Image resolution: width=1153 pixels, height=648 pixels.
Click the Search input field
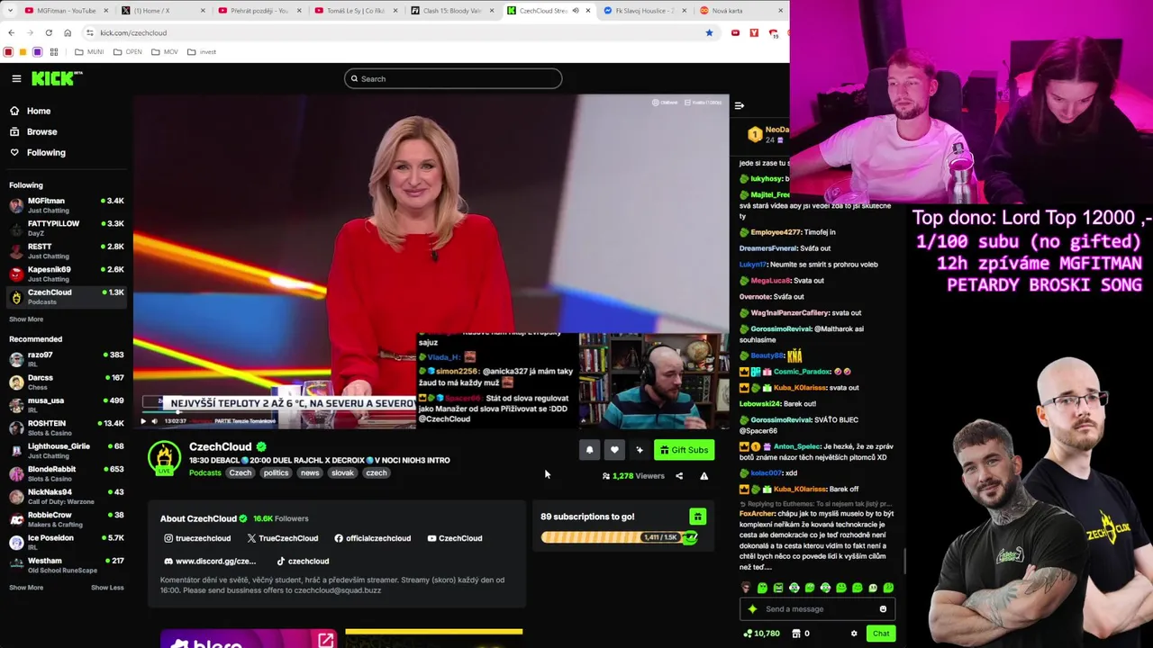(453, 78)
